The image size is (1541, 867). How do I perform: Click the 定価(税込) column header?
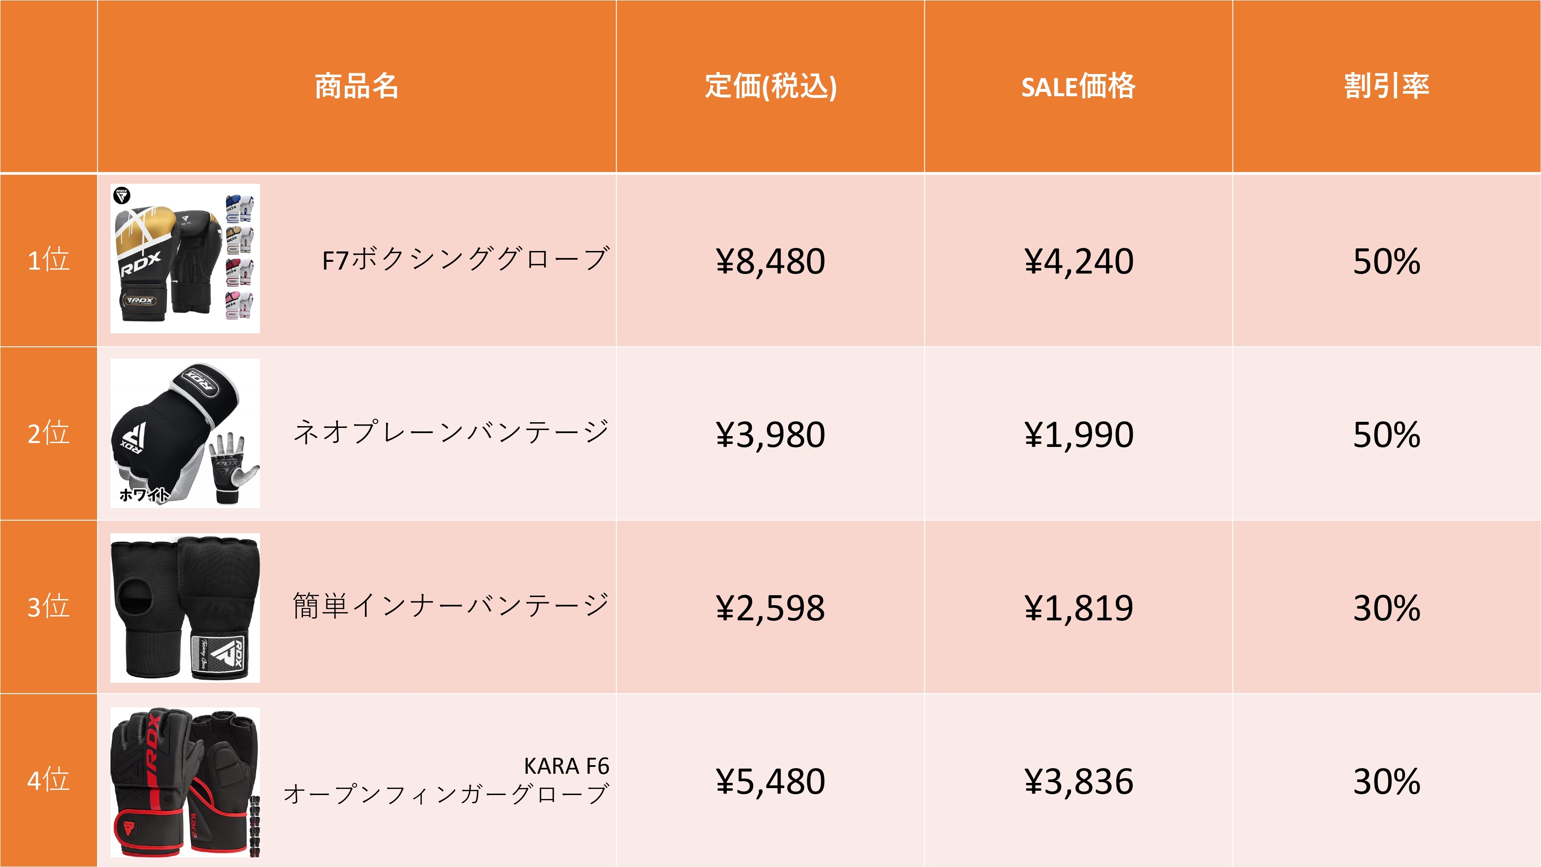(770, 86)
